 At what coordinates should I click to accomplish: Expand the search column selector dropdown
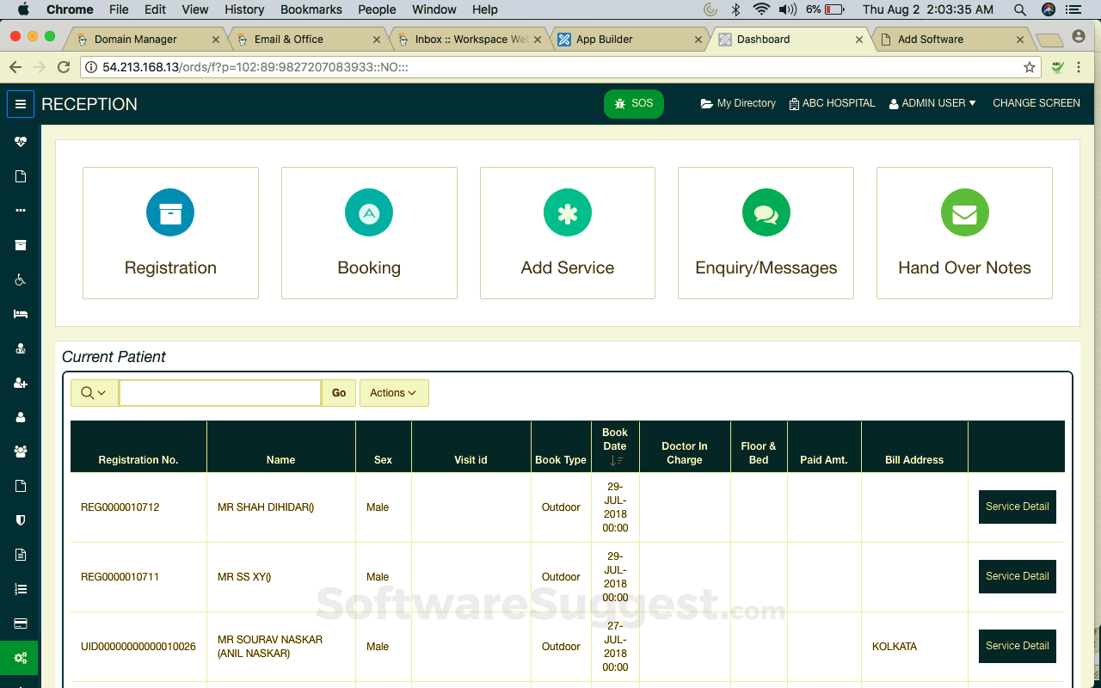[x=94, y=393]
